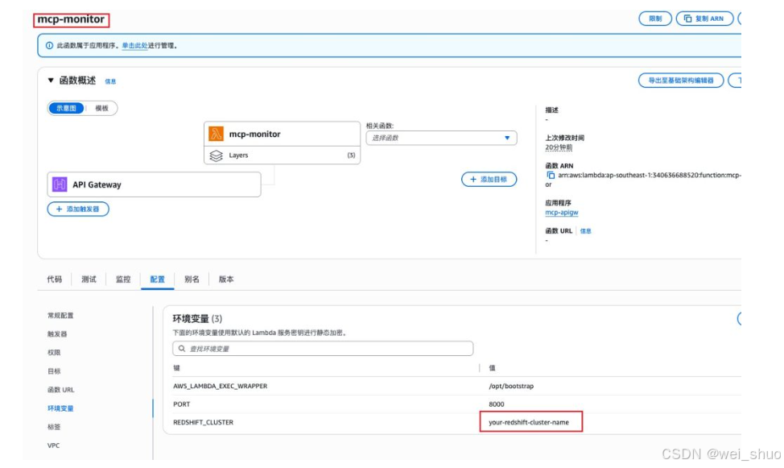
Task: Open VPC in the configuration sidebar
Action: click(53, 445)
